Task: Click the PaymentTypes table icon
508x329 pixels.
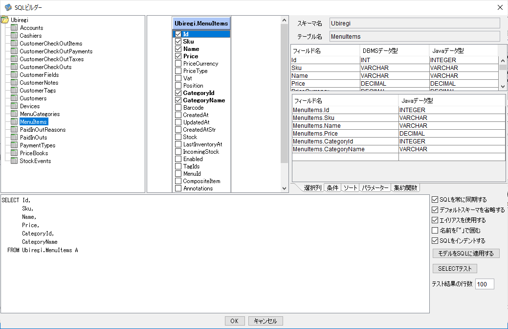Action: 14,145
